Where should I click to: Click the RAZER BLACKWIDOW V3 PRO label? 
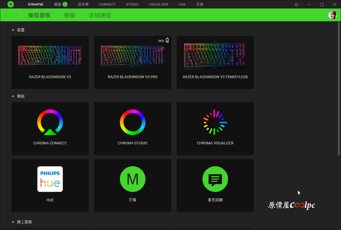point(133,77)
